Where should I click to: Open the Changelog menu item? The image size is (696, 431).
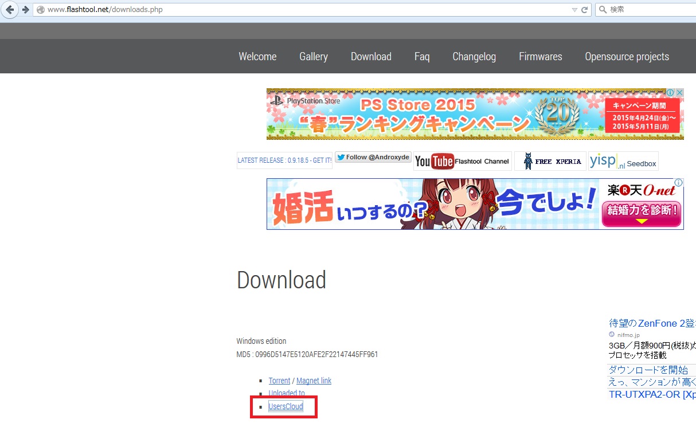click(x=474, y=56)
